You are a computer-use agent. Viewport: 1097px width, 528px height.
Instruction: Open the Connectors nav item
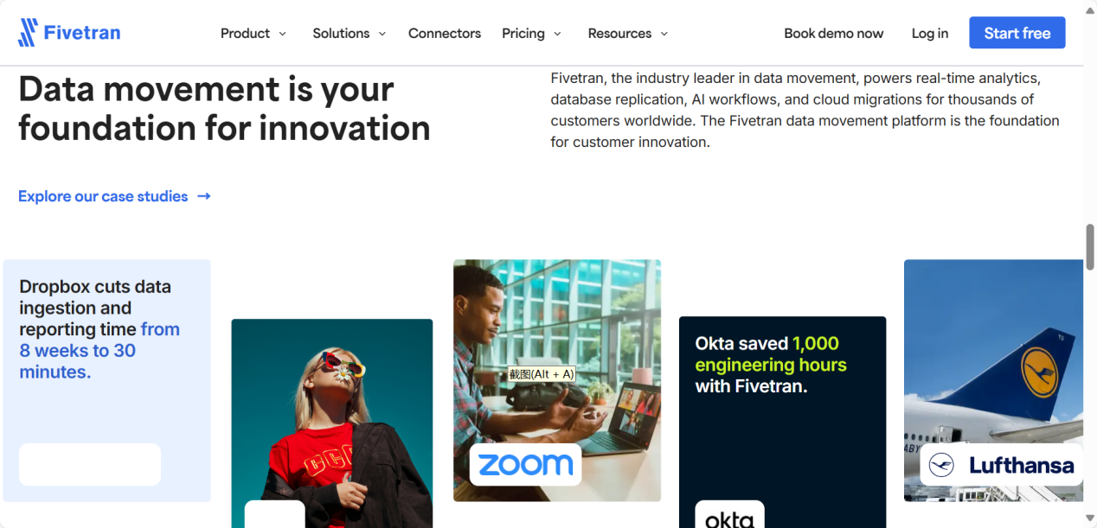pos(445,33)
